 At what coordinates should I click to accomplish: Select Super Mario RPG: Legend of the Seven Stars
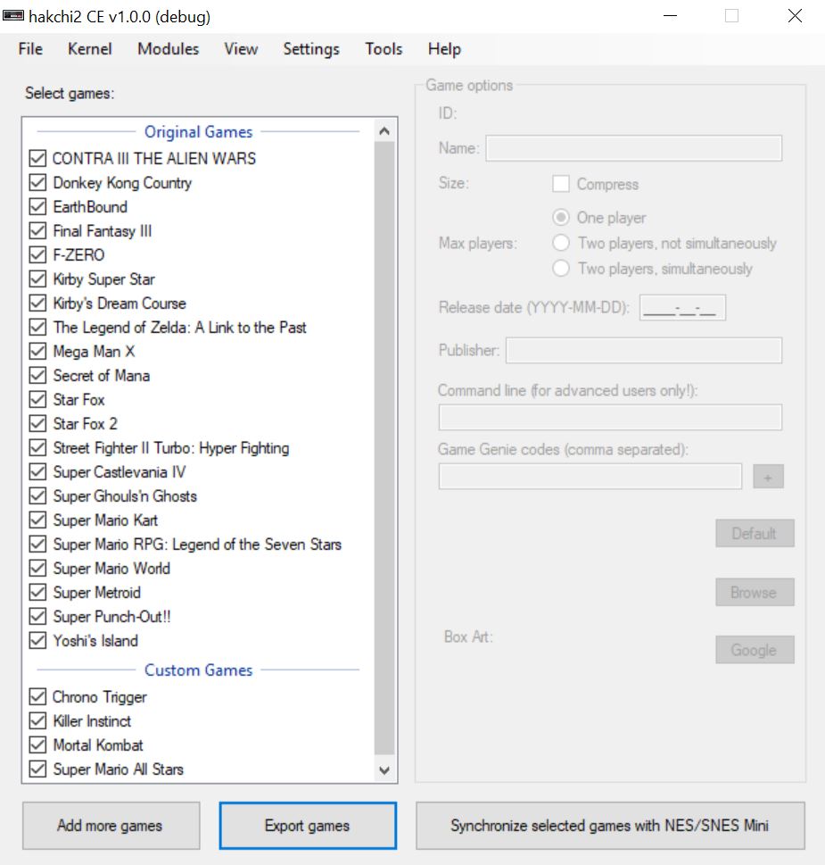pyautogui.click(x=197, y=545)
